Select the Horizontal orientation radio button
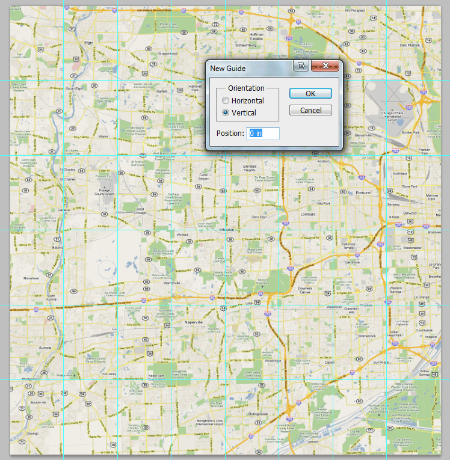450x460 pixels. coord(226,100)
